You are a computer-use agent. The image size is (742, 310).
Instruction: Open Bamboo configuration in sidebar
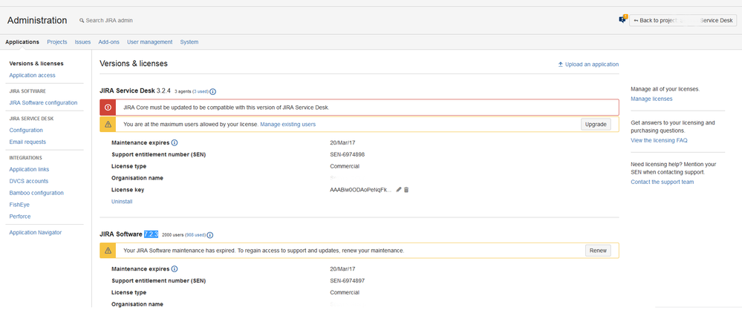[x=36, y=193]
